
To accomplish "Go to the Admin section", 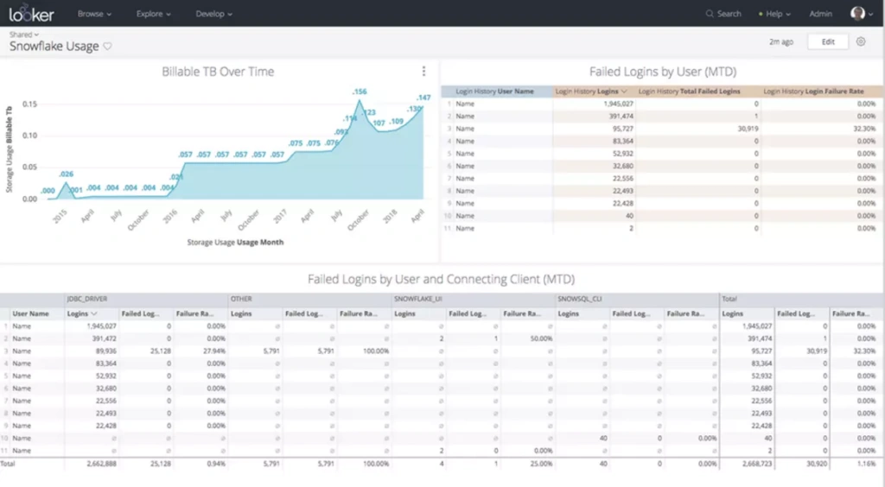I will 820,14.
